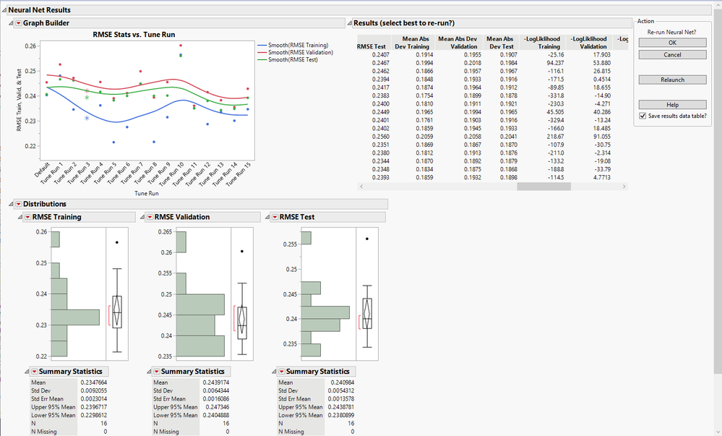
Task: Click the results table horizontal scrollbar thumb
Action: [x=543, y=187]
